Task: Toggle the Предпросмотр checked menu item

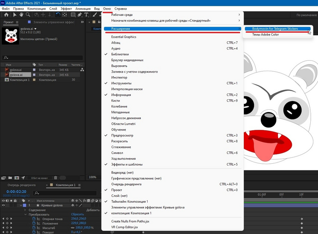Action: pyautogui.click(x=172, y=136)
